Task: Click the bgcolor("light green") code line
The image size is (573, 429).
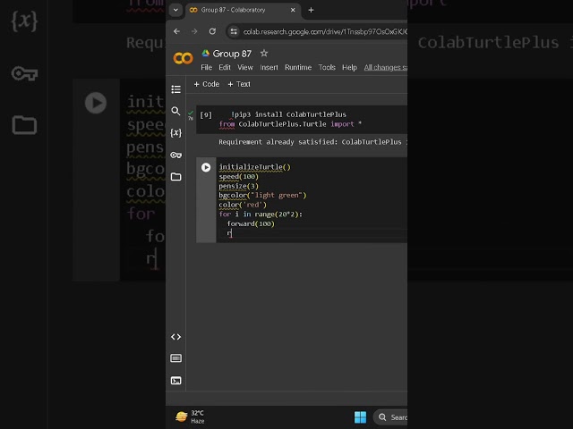Action: point(262,196)
